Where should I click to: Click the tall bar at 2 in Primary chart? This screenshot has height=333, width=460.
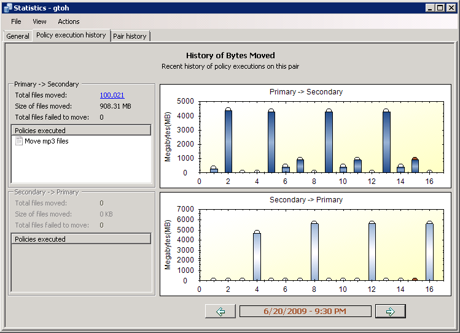pos(228,141)
